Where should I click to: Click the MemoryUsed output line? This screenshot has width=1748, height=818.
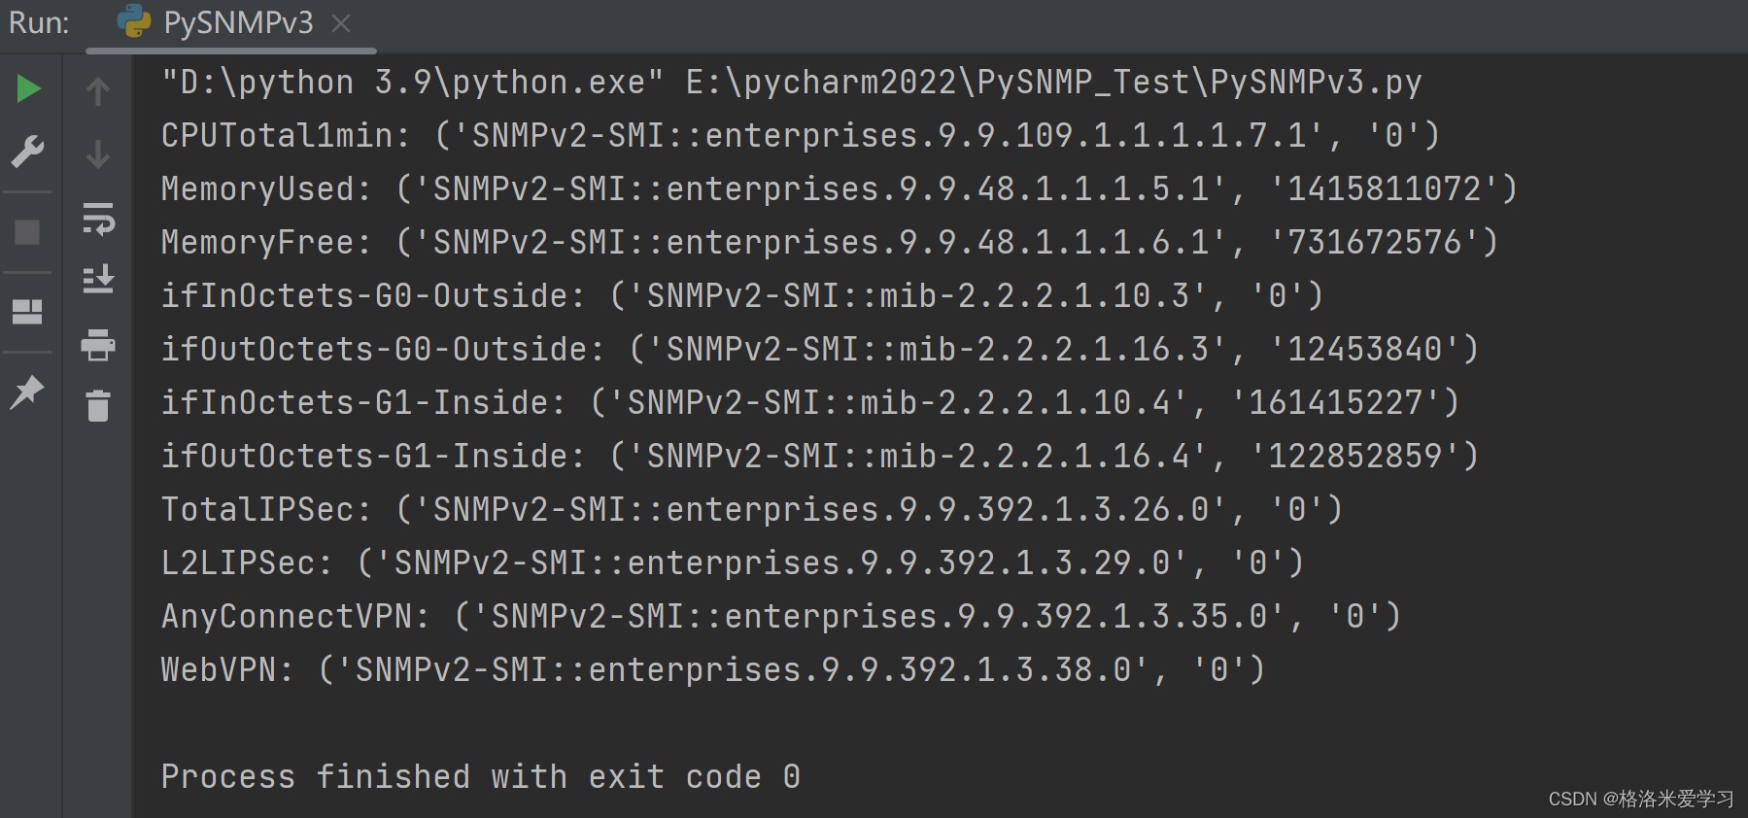coord(839,189)
